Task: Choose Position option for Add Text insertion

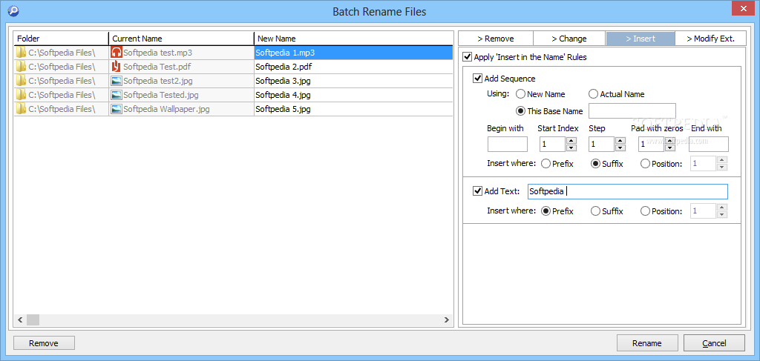Action: pyautogui.click(x=645, y=211)
